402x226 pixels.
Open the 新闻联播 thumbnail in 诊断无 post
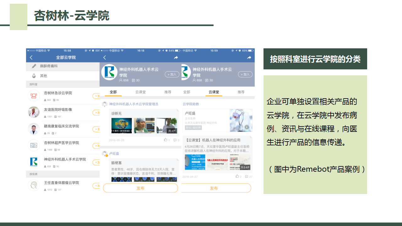click(x=122, y=125)
